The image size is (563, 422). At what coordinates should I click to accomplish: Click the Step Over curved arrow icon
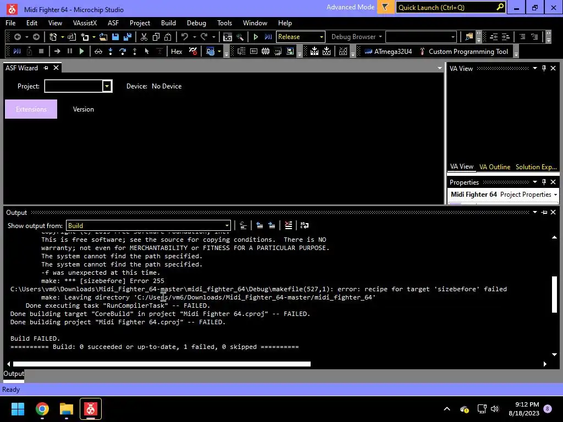(123, 51)
